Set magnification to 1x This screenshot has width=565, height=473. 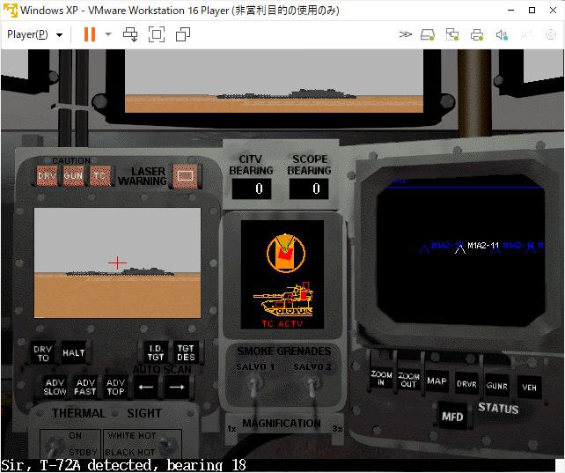(231, 429)
